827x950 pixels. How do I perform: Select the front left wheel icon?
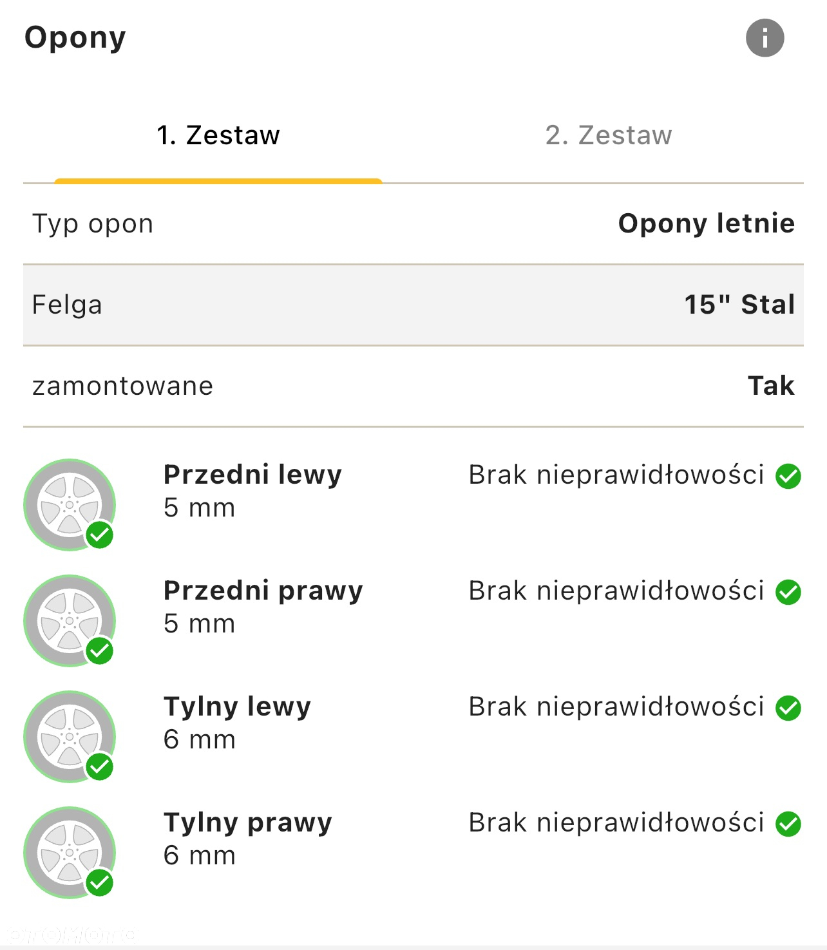coord(70,505)
